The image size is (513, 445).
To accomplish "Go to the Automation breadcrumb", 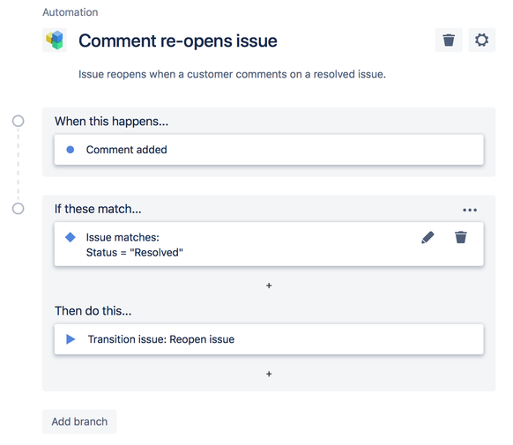I will (x=70, y=12).
